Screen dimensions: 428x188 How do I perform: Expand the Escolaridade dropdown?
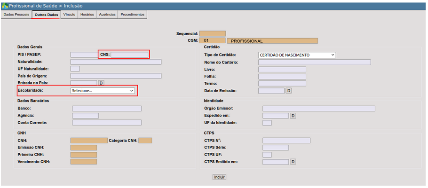click(103, 91)
